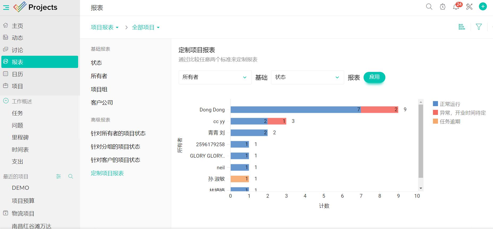The width and height of the screenshot is (493, 229).
Task: Click the 应用 apply button
Action: point(374,77)
